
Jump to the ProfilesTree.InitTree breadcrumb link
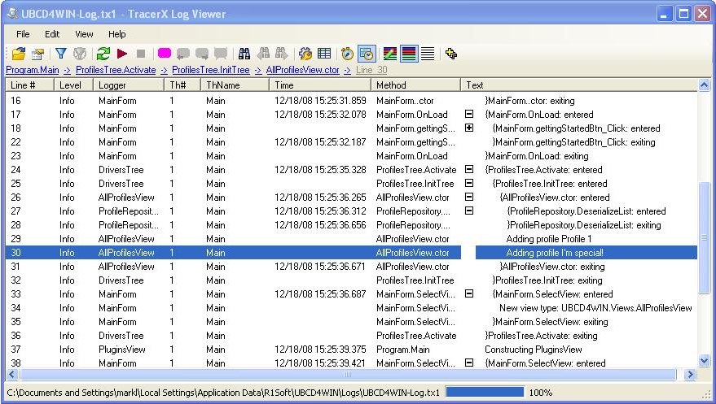pos(211,70)
